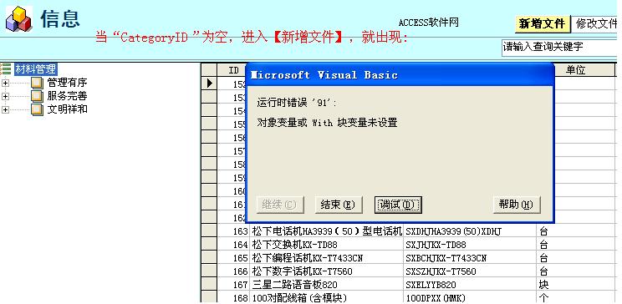Select the 材料管理 tree root
The width and height of the screenshot is (622, 304).
[36, 69]
